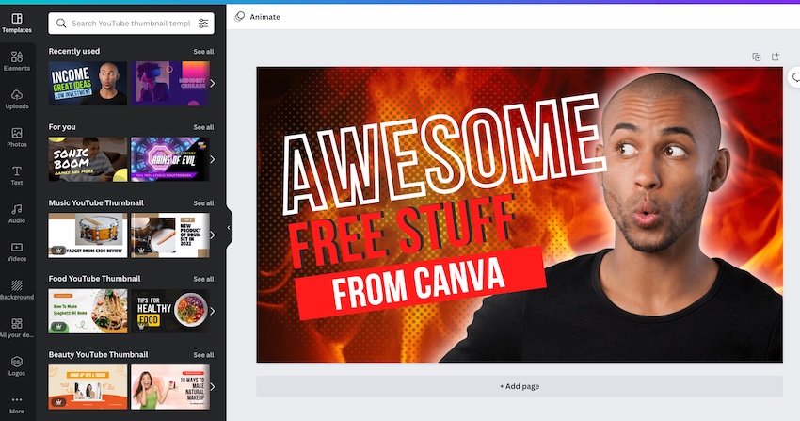Open the Background sidebar tab
The height and width of the screenshot is (421, 800).
pos(17,290)
